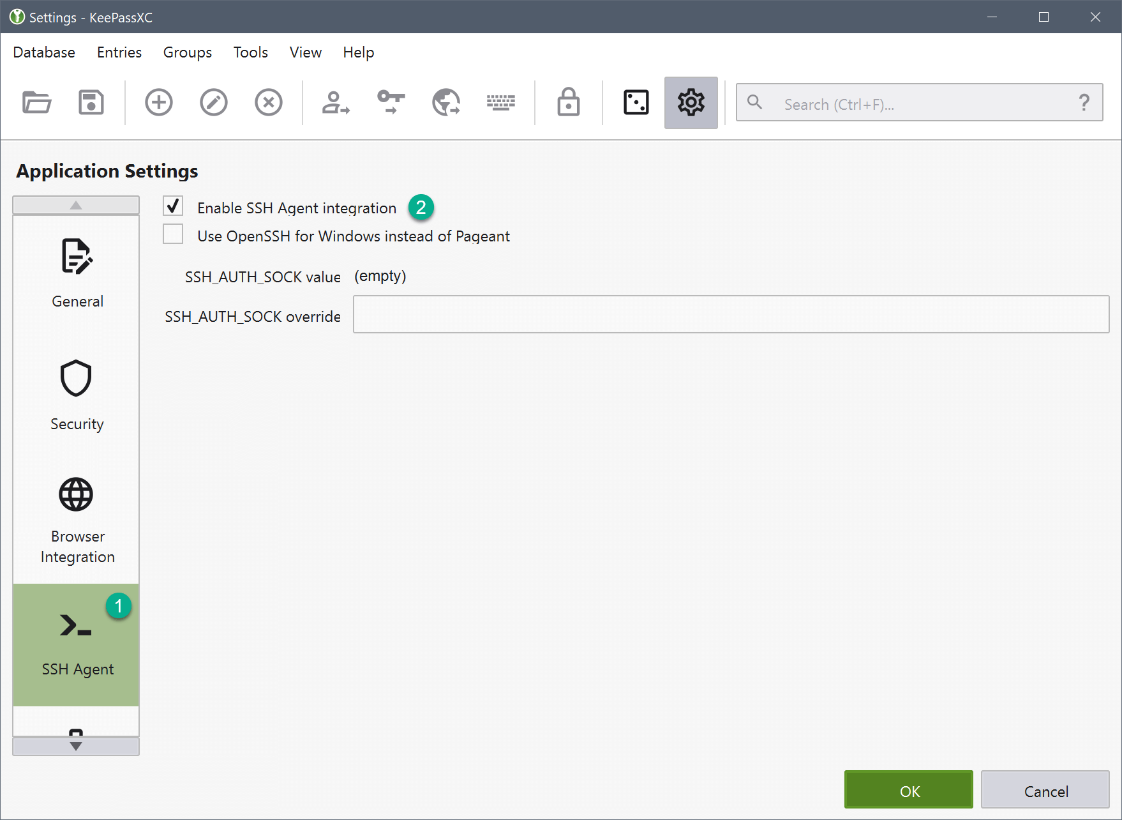Open the Tools menu
Viewport: 1122px width, 820px height.
point(250,52)
